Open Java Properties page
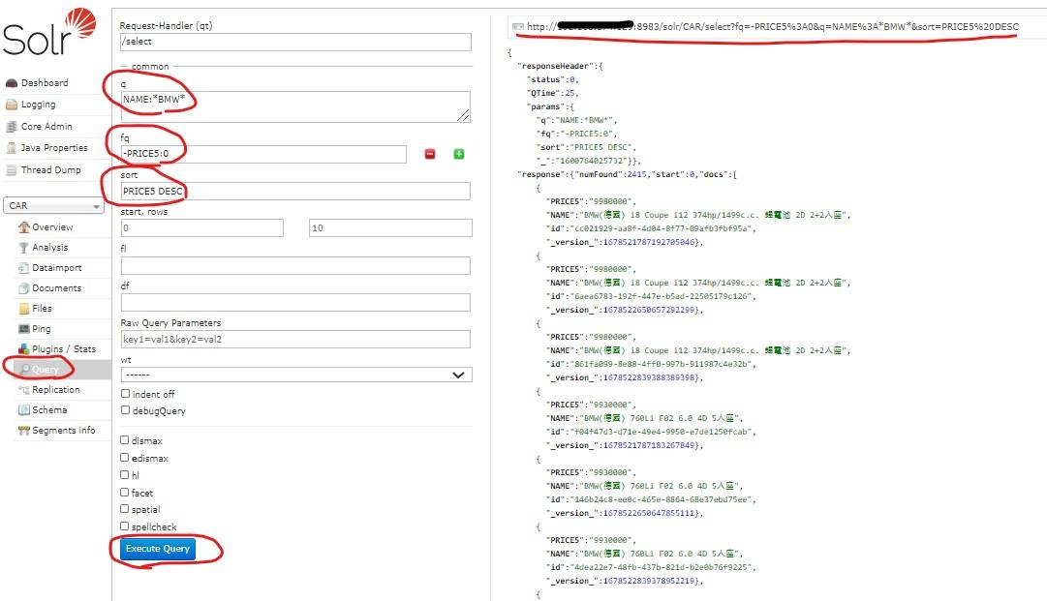 [54, 148]
